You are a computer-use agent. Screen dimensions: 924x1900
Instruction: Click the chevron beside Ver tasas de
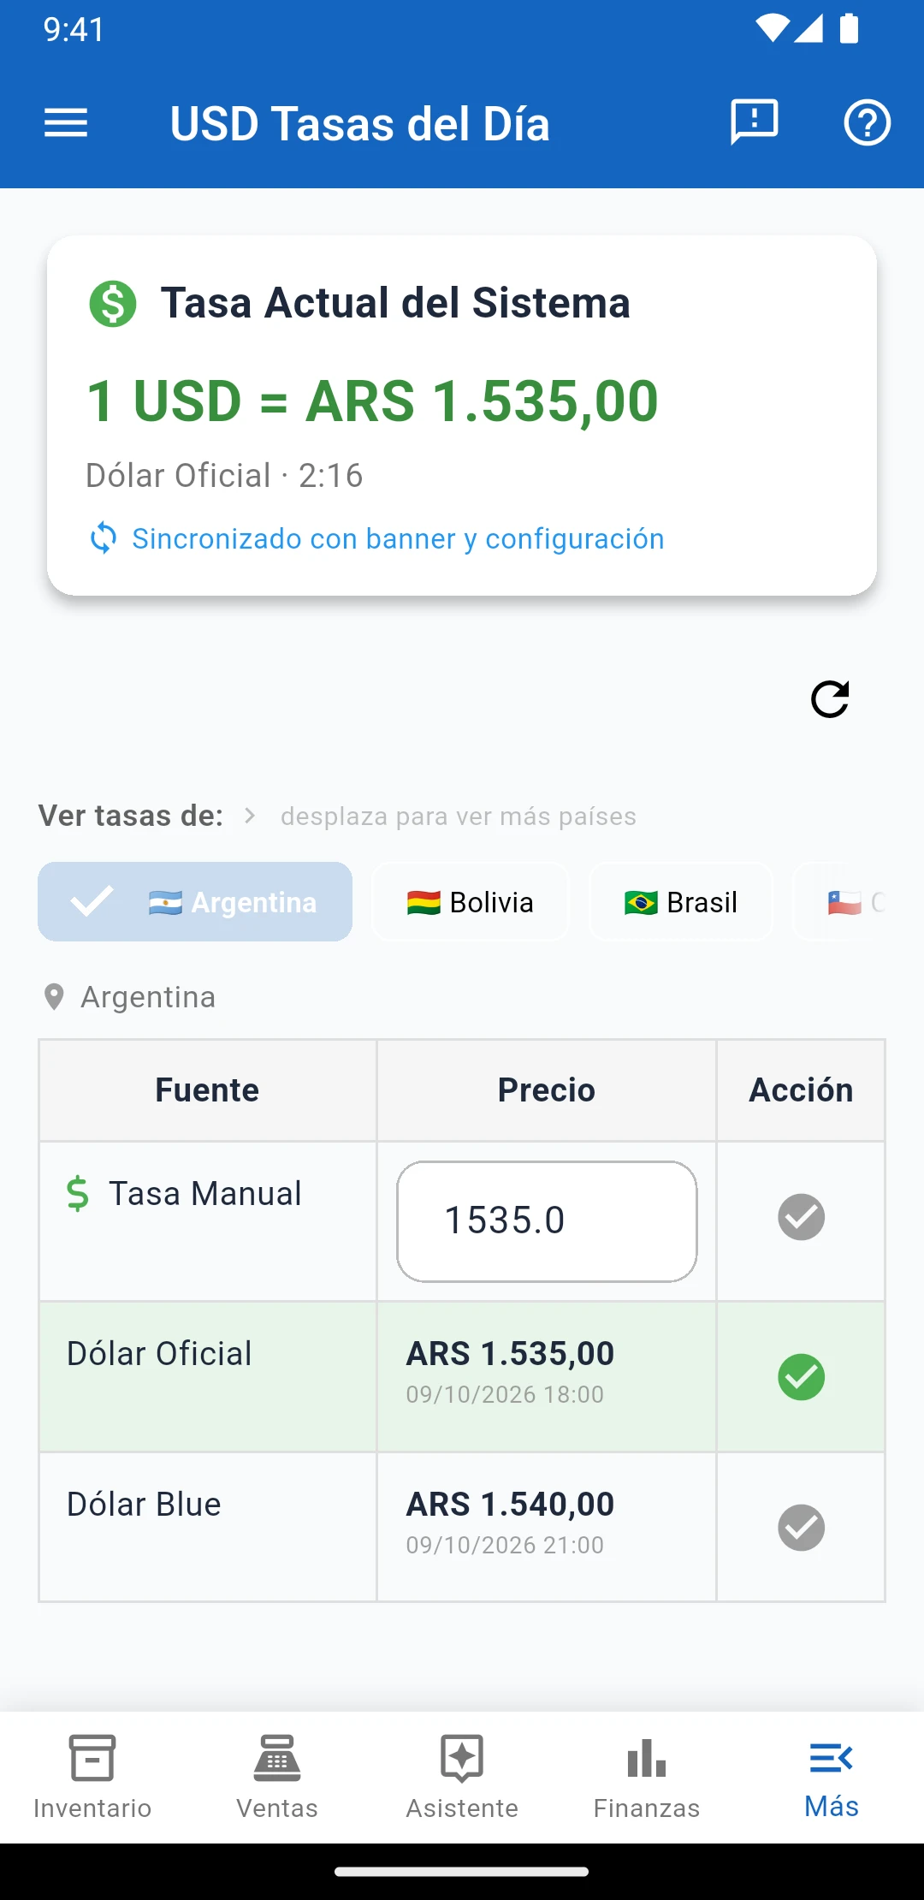click(x=250, y=816)
